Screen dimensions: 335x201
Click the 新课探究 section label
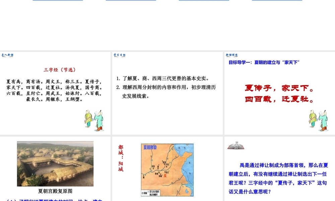tap(232, 55)
